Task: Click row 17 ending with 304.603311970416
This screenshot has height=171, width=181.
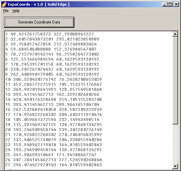Action: pos(53,115)
